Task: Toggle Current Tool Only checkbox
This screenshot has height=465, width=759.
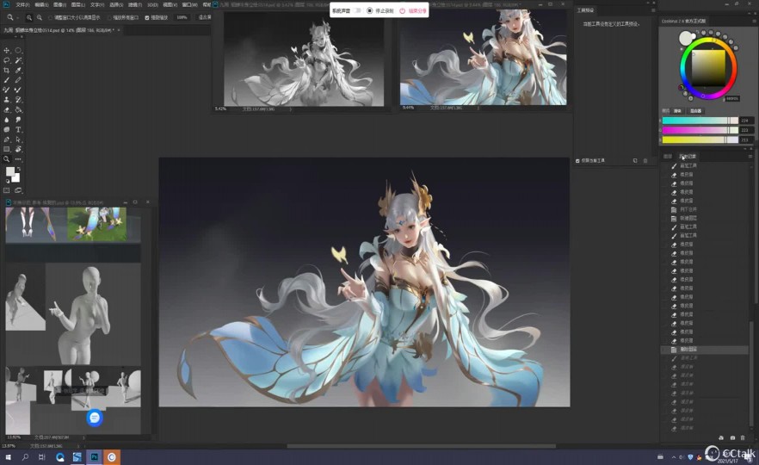Action: [577, 161]
